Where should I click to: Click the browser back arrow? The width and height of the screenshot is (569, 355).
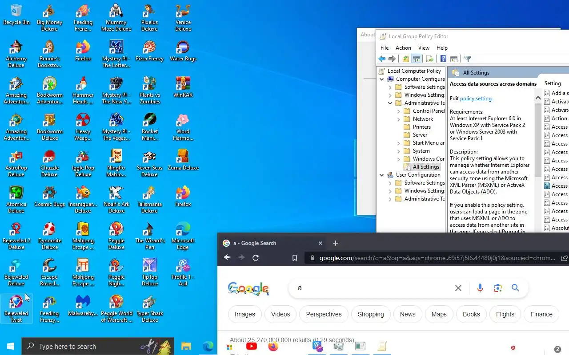tap(227, 257)
